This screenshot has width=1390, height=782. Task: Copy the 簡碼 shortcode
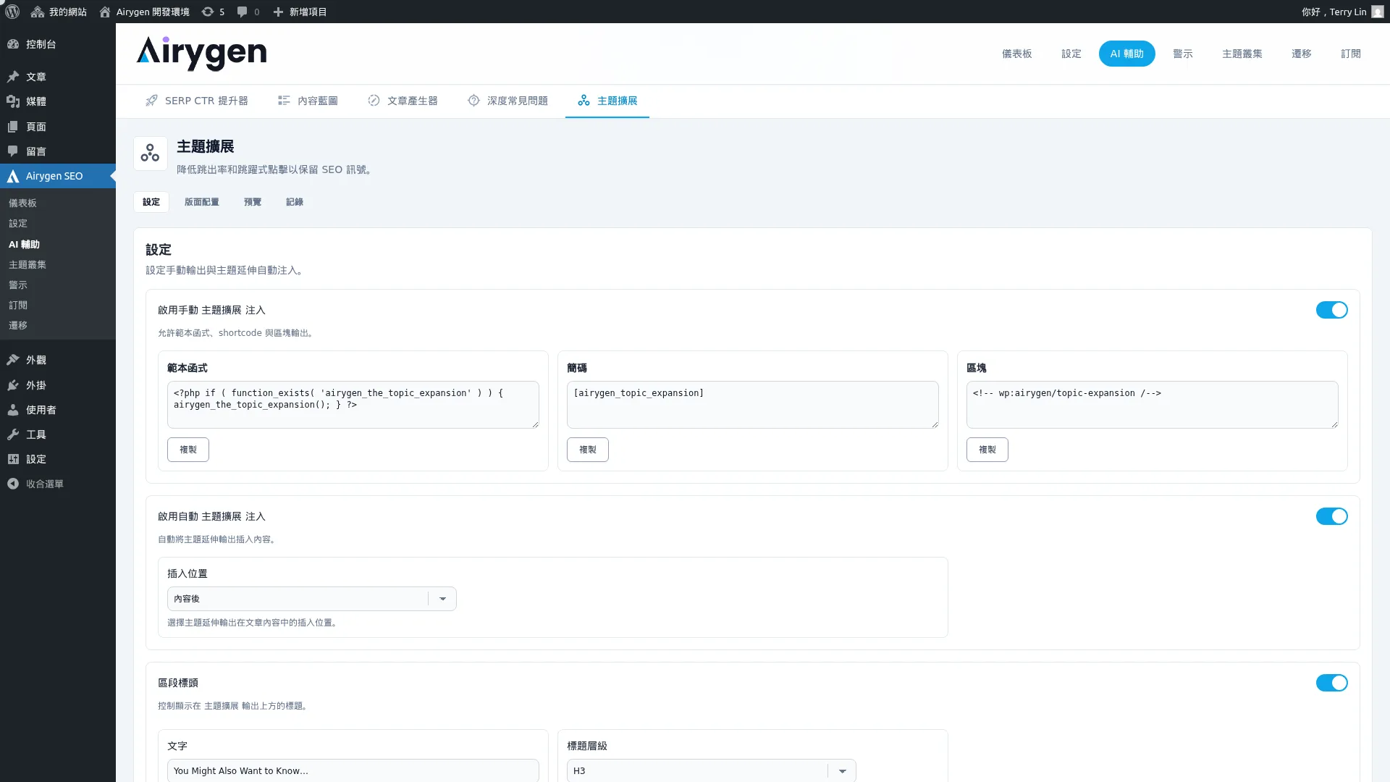(x=588, y=450)
